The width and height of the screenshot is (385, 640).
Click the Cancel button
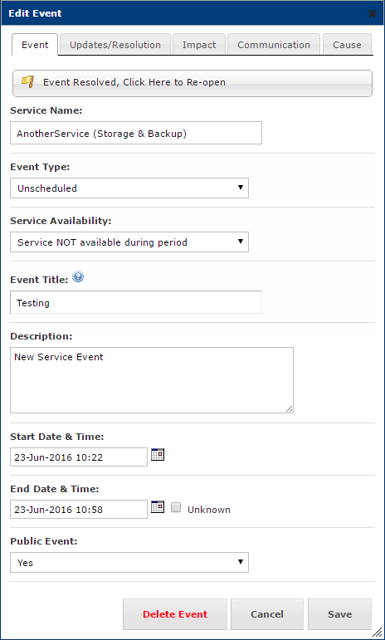(x=267, y=614)
